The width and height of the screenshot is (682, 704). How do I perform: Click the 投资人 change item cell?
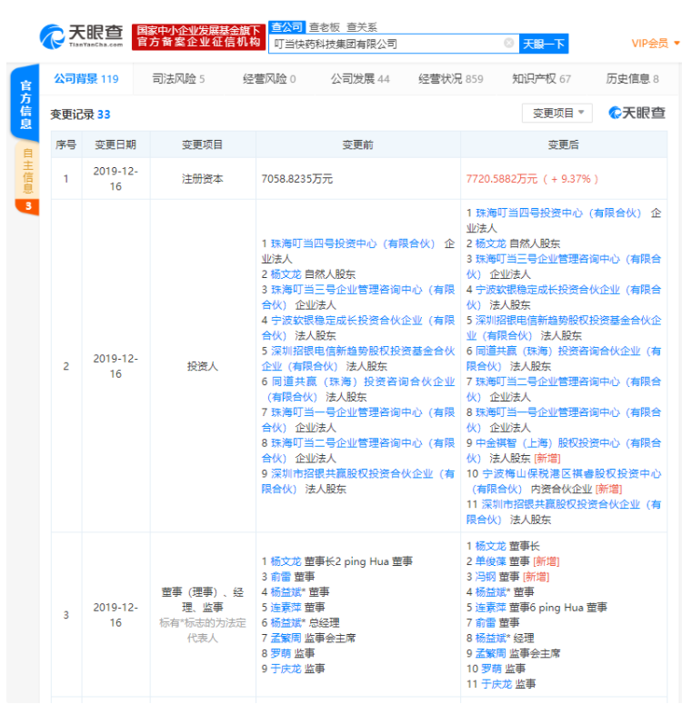click(202, 366)
